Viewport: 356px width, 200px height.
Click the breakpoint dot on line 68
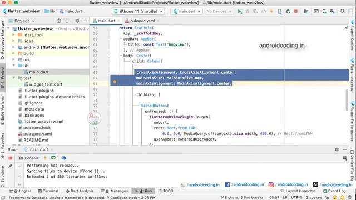click(x=115, y=82)
